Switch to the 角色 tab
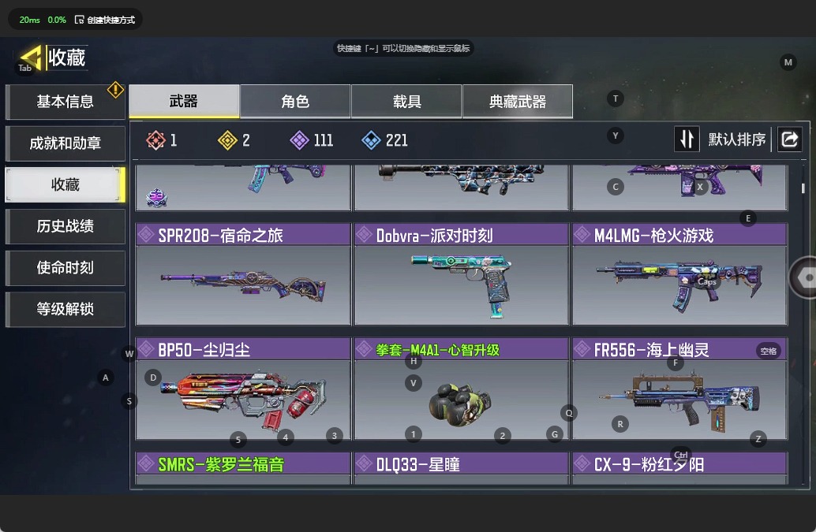This screenshot has height=532, width=816. 295,102
